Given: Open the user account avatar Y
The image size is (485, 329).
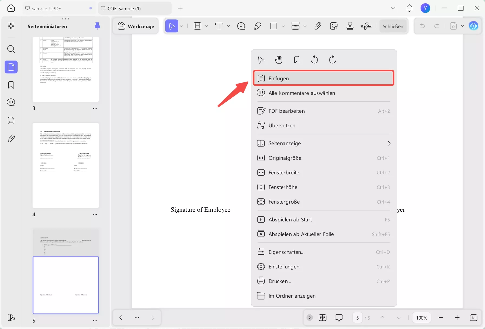Looking at the screenshot, I should (425, 8).
